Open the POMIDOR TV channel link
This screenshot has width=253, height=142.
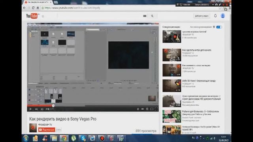click(45, 125)
